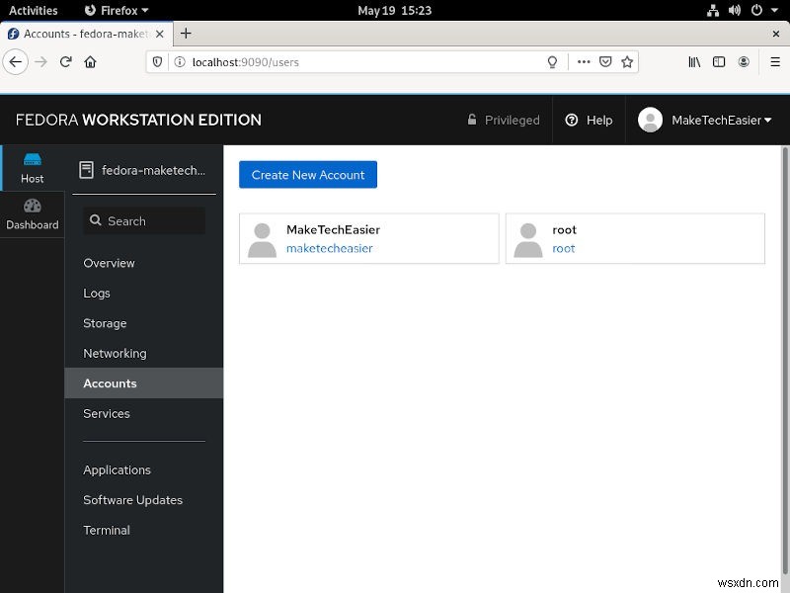The height and width of the screenshot is (593, 790).
Task: Reload the page with refresh icon
Action: click(65, 62)
